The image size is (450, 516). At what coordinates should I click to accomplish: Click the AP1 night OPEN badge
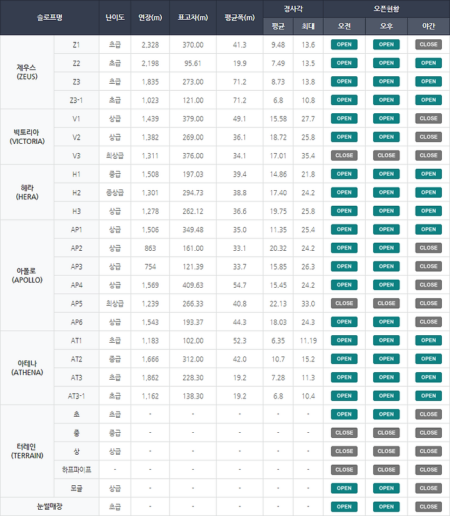point(428,230)
